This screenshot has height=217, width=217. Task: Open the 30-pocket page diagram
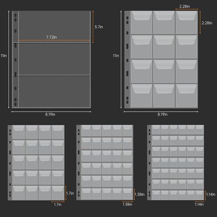(105, 162)
